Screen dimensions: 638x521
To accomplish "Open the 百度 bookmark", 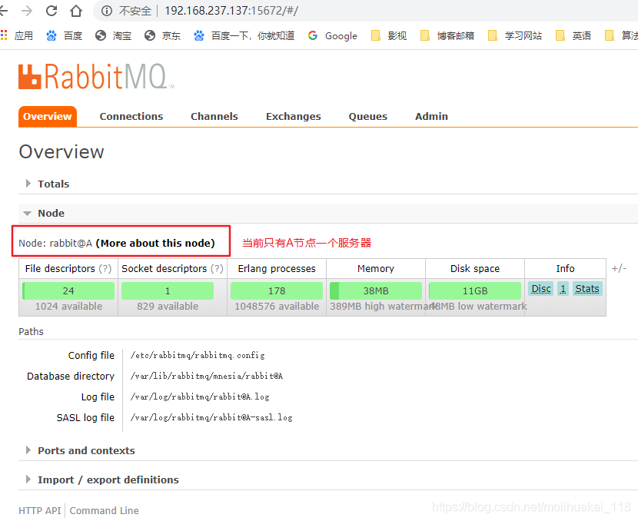I will pyautogui.click(x=65, y=36).
